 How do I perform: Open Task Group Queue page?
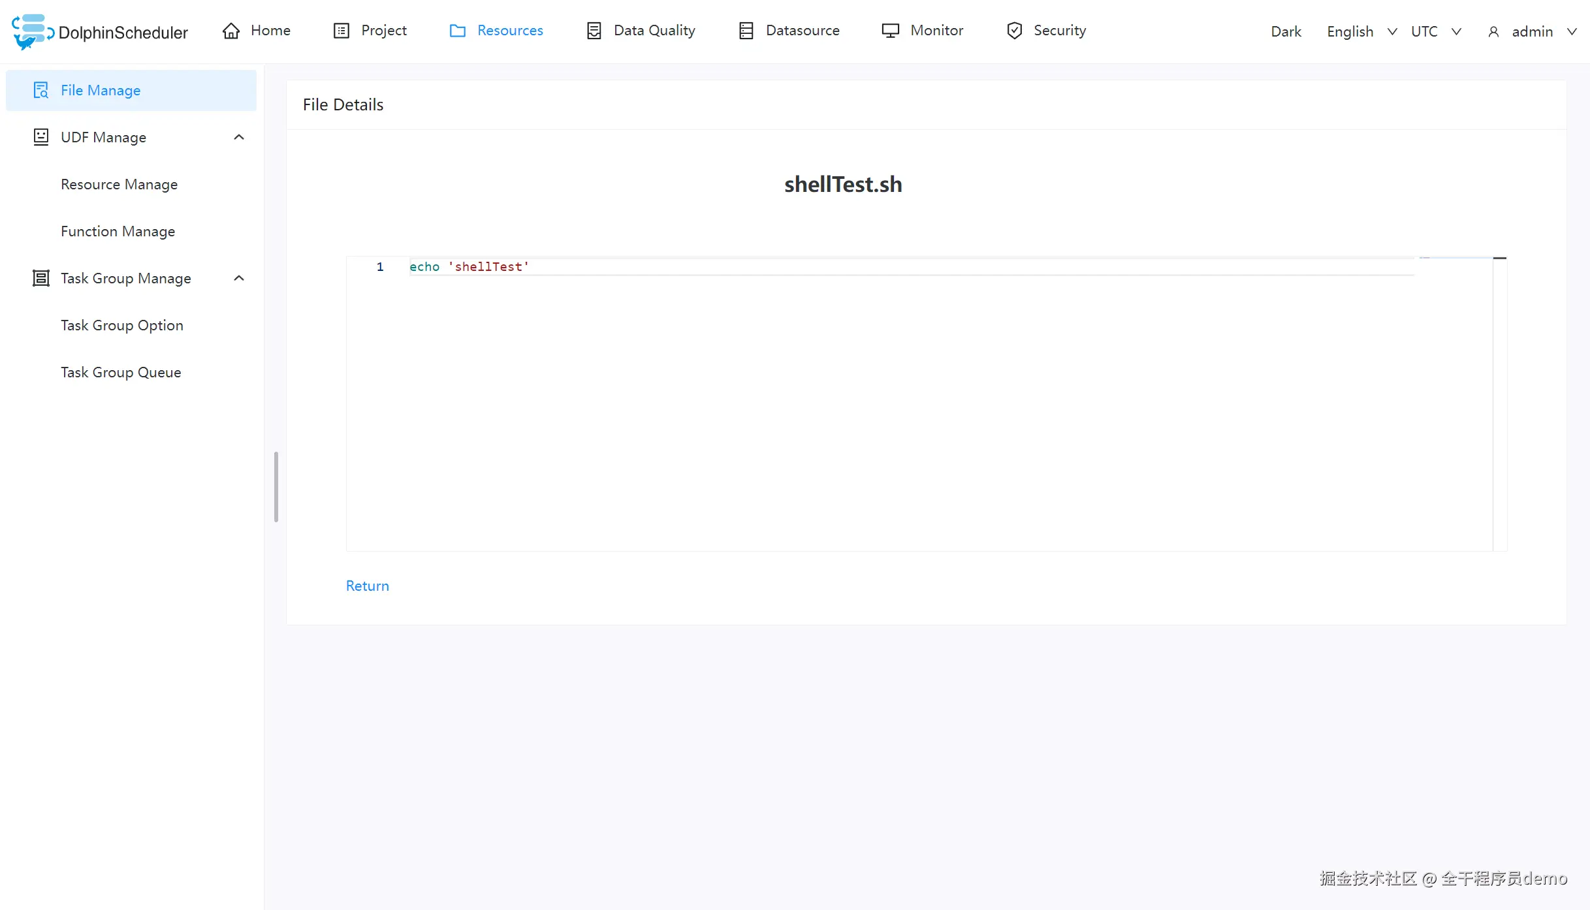pos(121,372)
